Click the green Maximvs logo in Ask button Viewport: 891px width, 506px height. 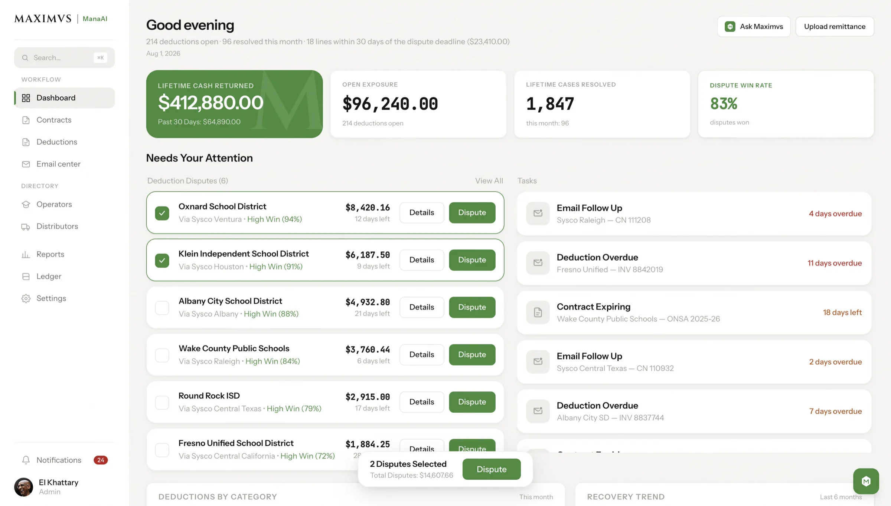tap(730, 26)
